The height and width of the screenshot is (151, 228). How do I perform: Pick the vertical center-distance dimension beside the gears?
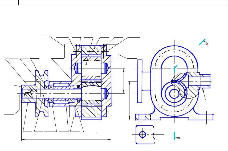tap(124, 81)
